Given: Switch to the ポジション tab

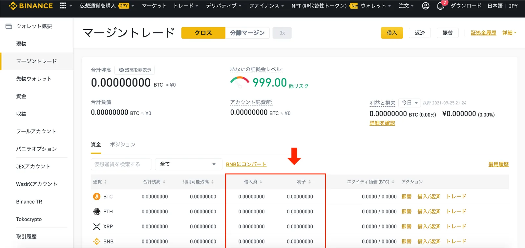Looking at the screenshot, I should pos(122,145).
